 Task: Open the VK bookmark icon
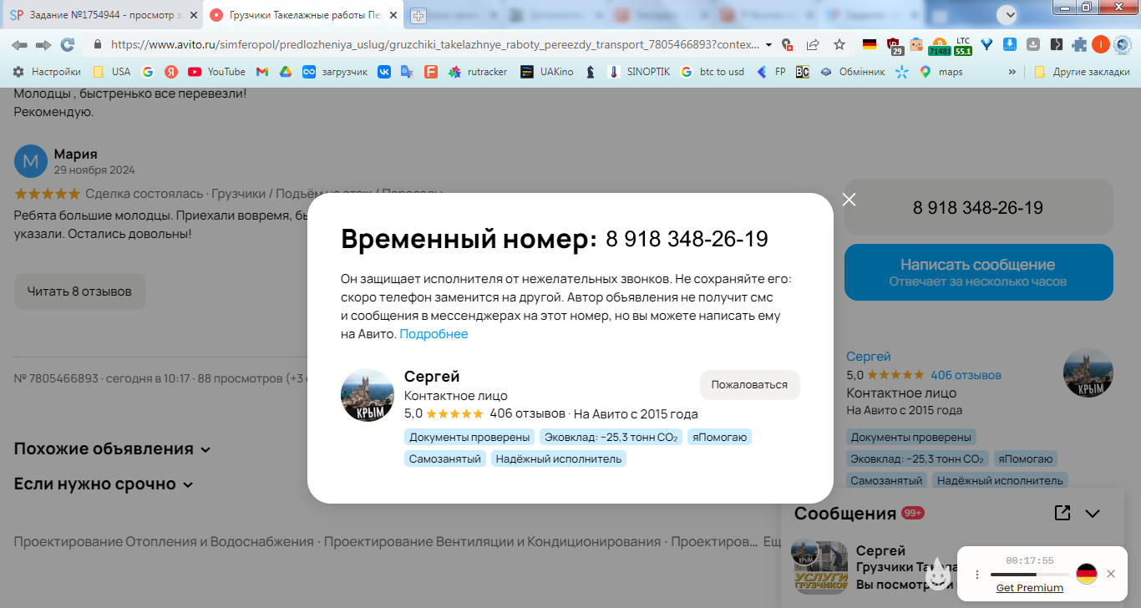pyautogui.click(x=384, y=72)
